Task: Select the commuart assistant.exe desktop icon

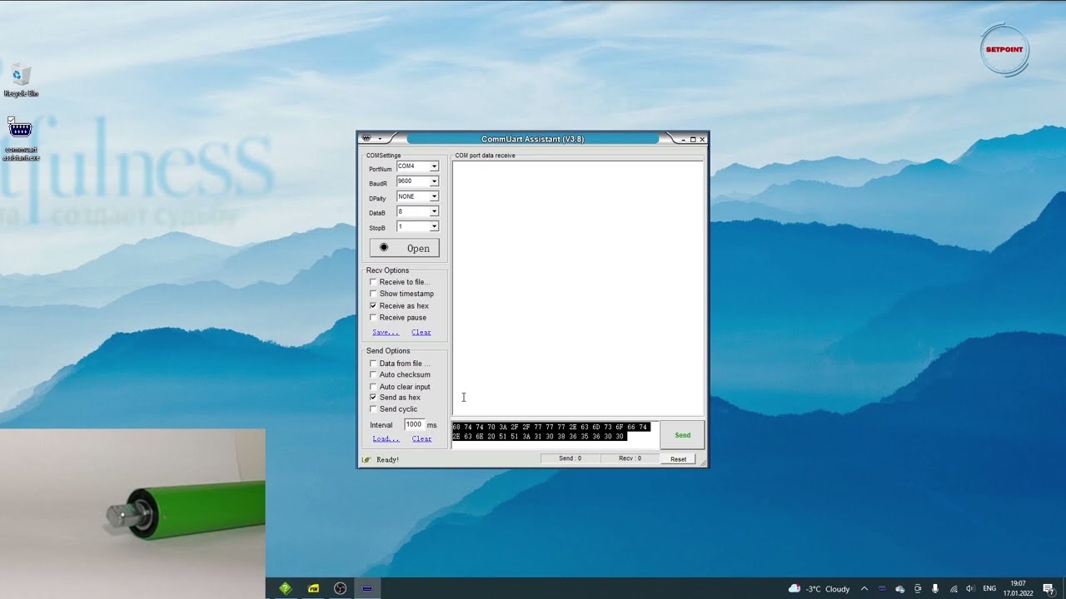Action: tap(21, 139)
